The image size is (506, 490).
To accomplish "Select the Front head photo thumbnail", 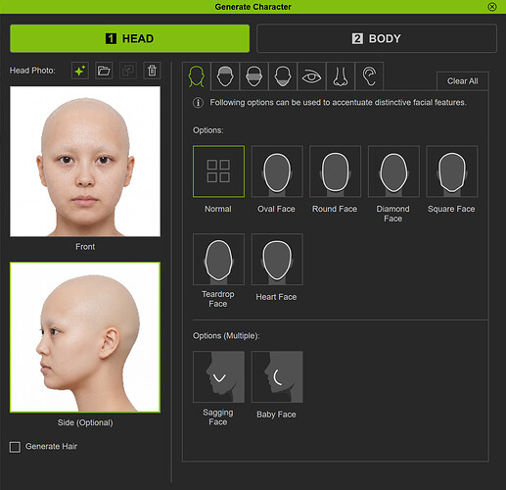I will (x=85, y=162).
